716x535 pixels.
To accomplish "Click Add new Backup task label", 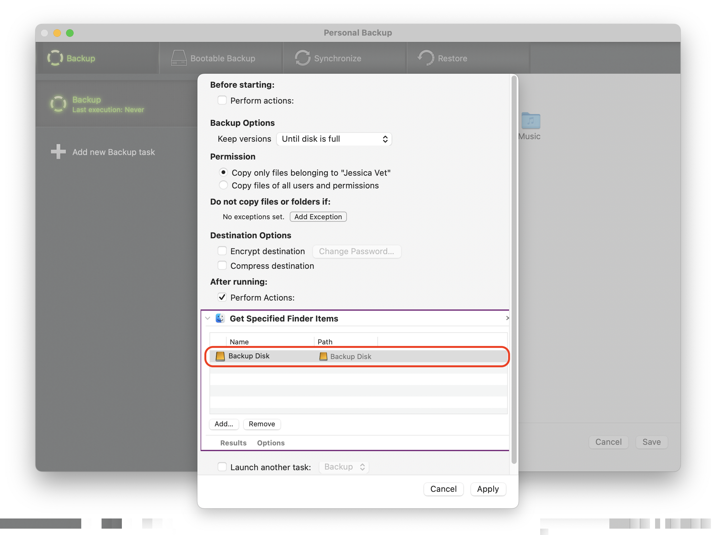I will [x=114, y=152].
